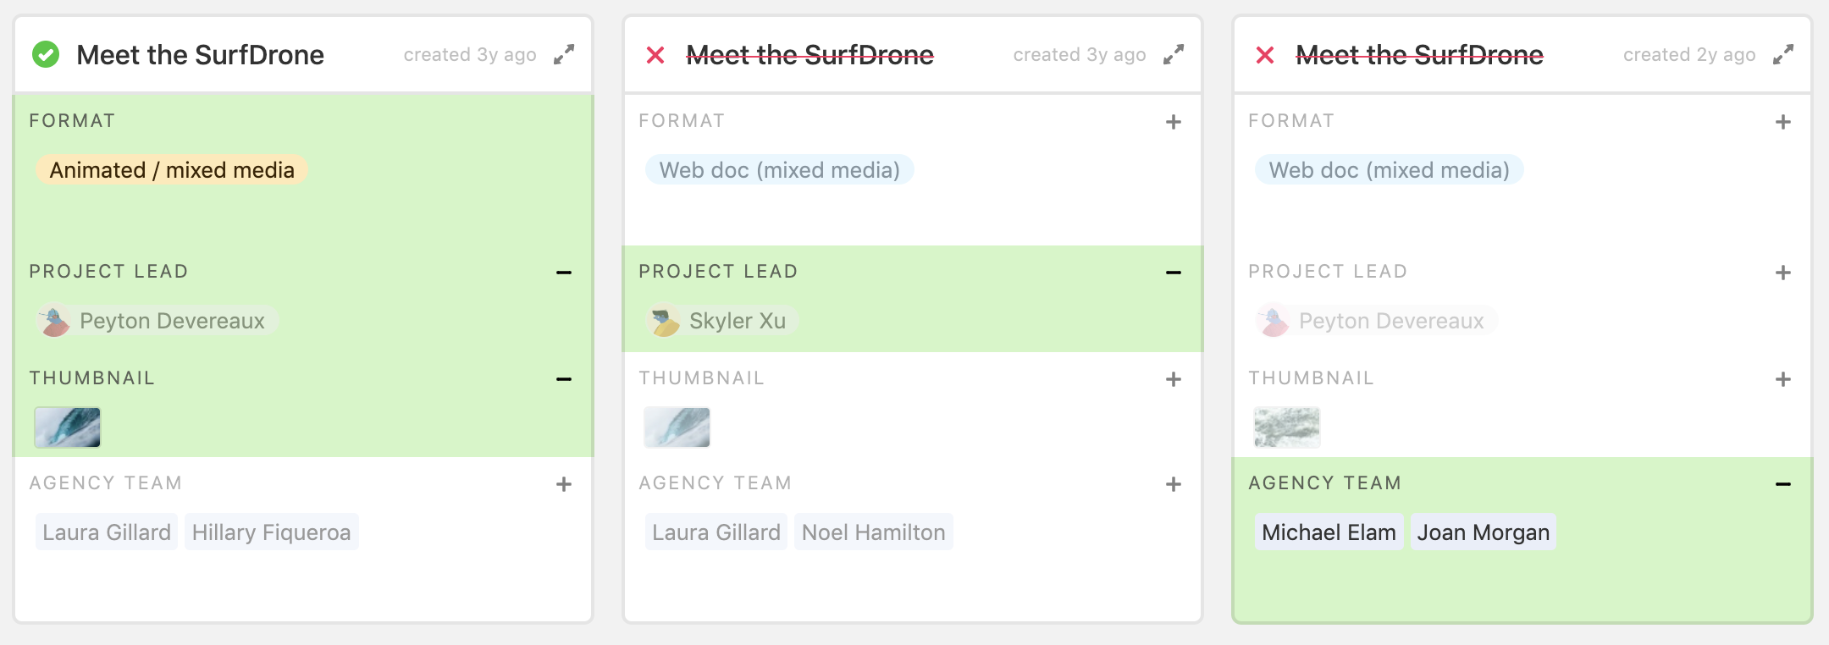The image size is (1829, 645).
Task: Select Format plus icon in third card
Action: coord(1783,122)
